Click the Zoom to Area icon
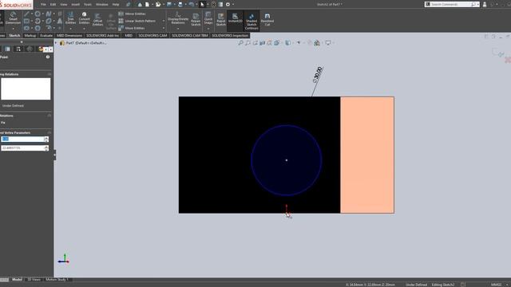The height and width of the screenshot is (287, 511). coord(248,42)
